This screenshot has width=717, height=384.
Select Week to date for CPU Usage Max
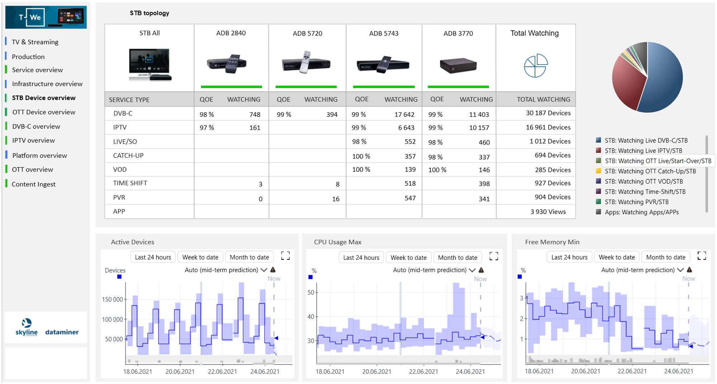click(409, 257)
